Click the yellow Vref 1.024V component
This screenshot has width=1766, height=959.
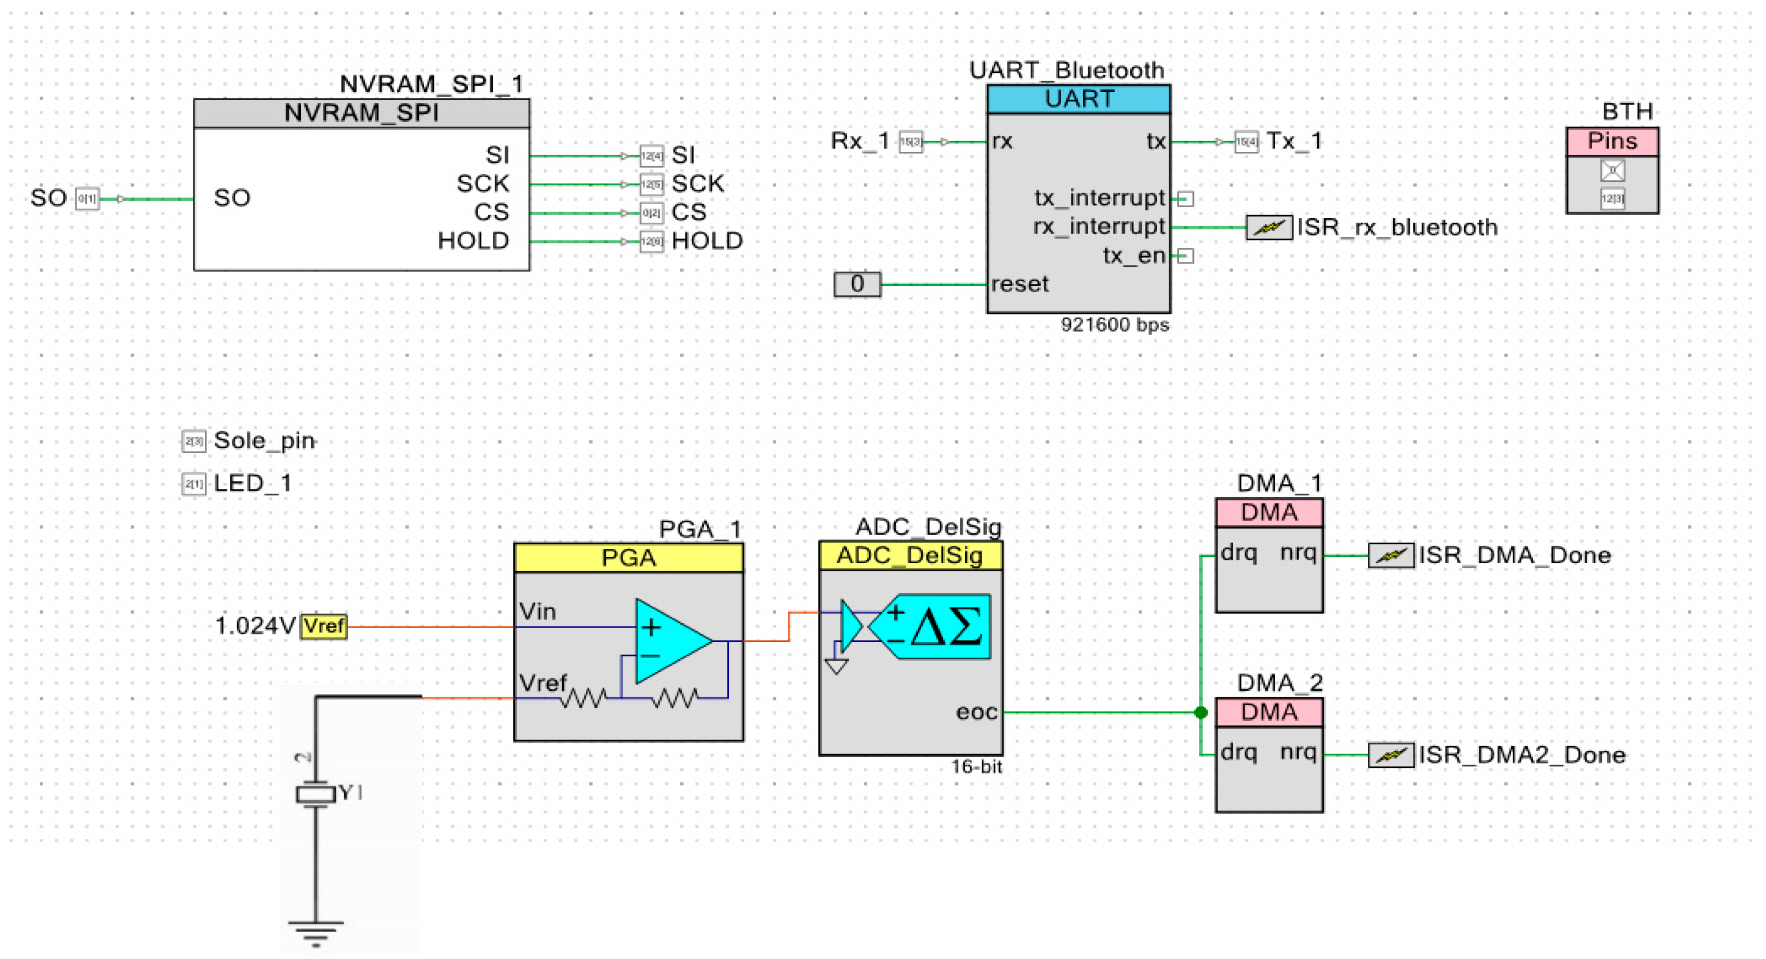pos(323,626)
